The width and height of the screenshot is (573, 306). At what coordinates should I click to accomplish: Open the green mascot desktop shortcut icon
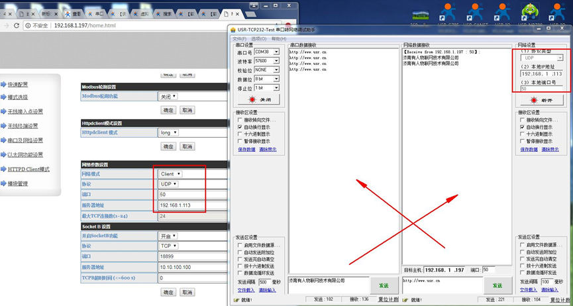click(x=530, y=13)
